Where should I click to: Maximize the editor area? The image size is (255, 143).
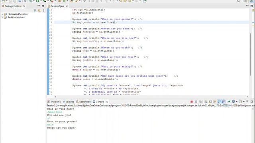[251, 6]
